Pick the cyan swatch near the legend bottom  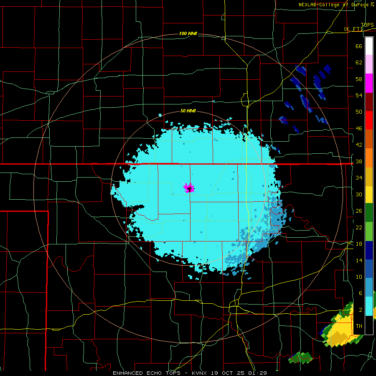point(369,306)
